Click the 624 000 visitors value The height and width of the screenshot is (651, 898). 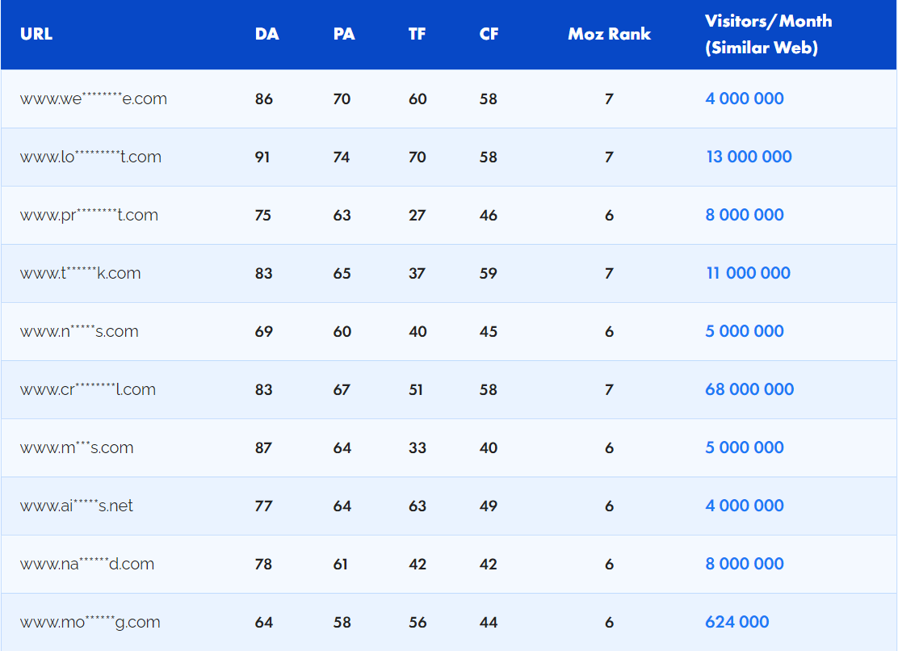point(737,622)
